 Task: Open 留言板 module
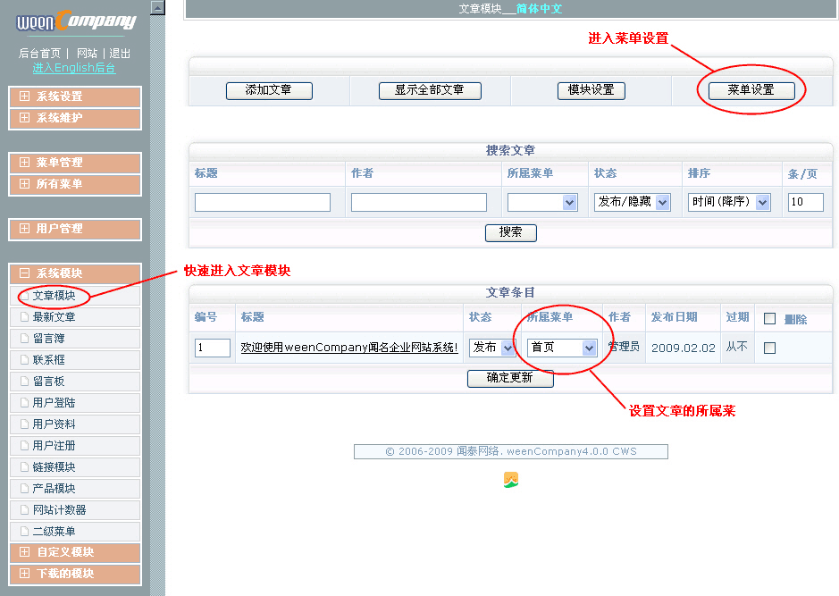(75, 381)
